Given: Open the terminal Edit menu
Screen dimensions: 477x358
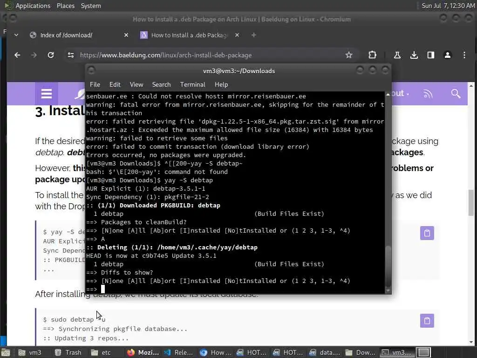Looking at the screenshot, I should [115, 85].
